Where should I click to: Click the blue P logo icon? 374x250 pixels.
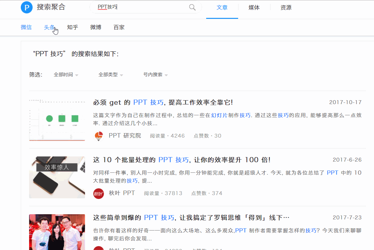coord(27,7)
